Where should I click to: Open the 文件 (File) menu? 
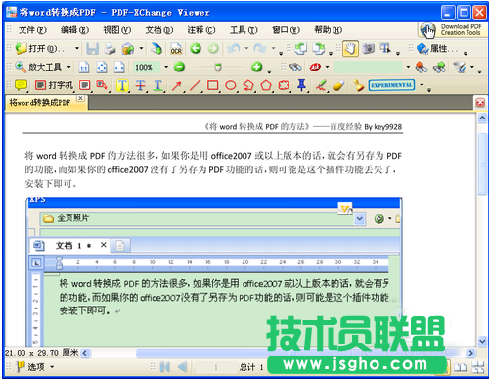click(x=32, y=30)
